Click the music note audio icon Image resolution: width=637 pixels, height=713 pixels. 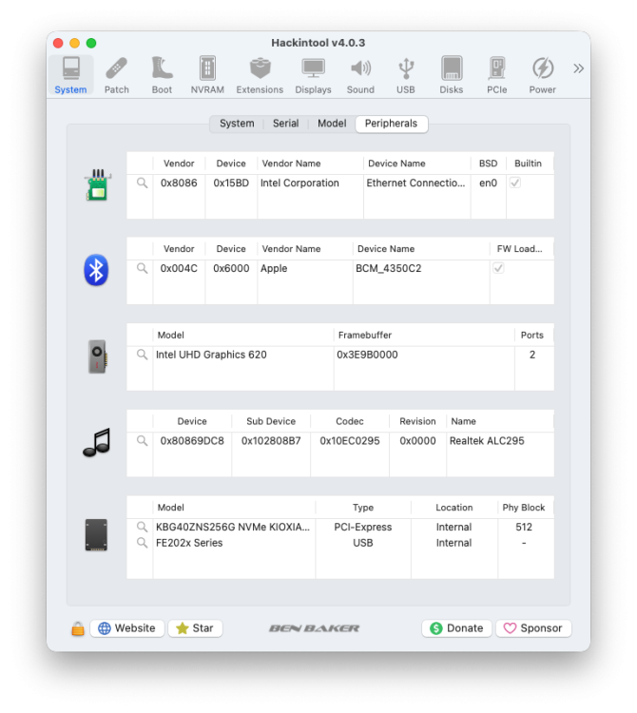point(97,442)
